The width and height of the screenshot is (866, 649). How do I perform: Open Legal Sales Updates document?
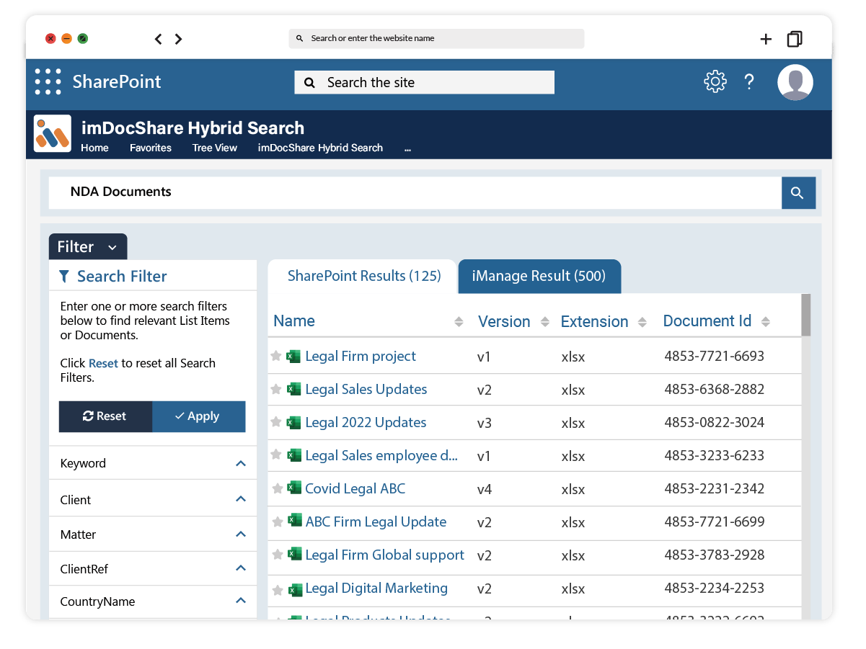pyautogui.click(x=366, y=389)
